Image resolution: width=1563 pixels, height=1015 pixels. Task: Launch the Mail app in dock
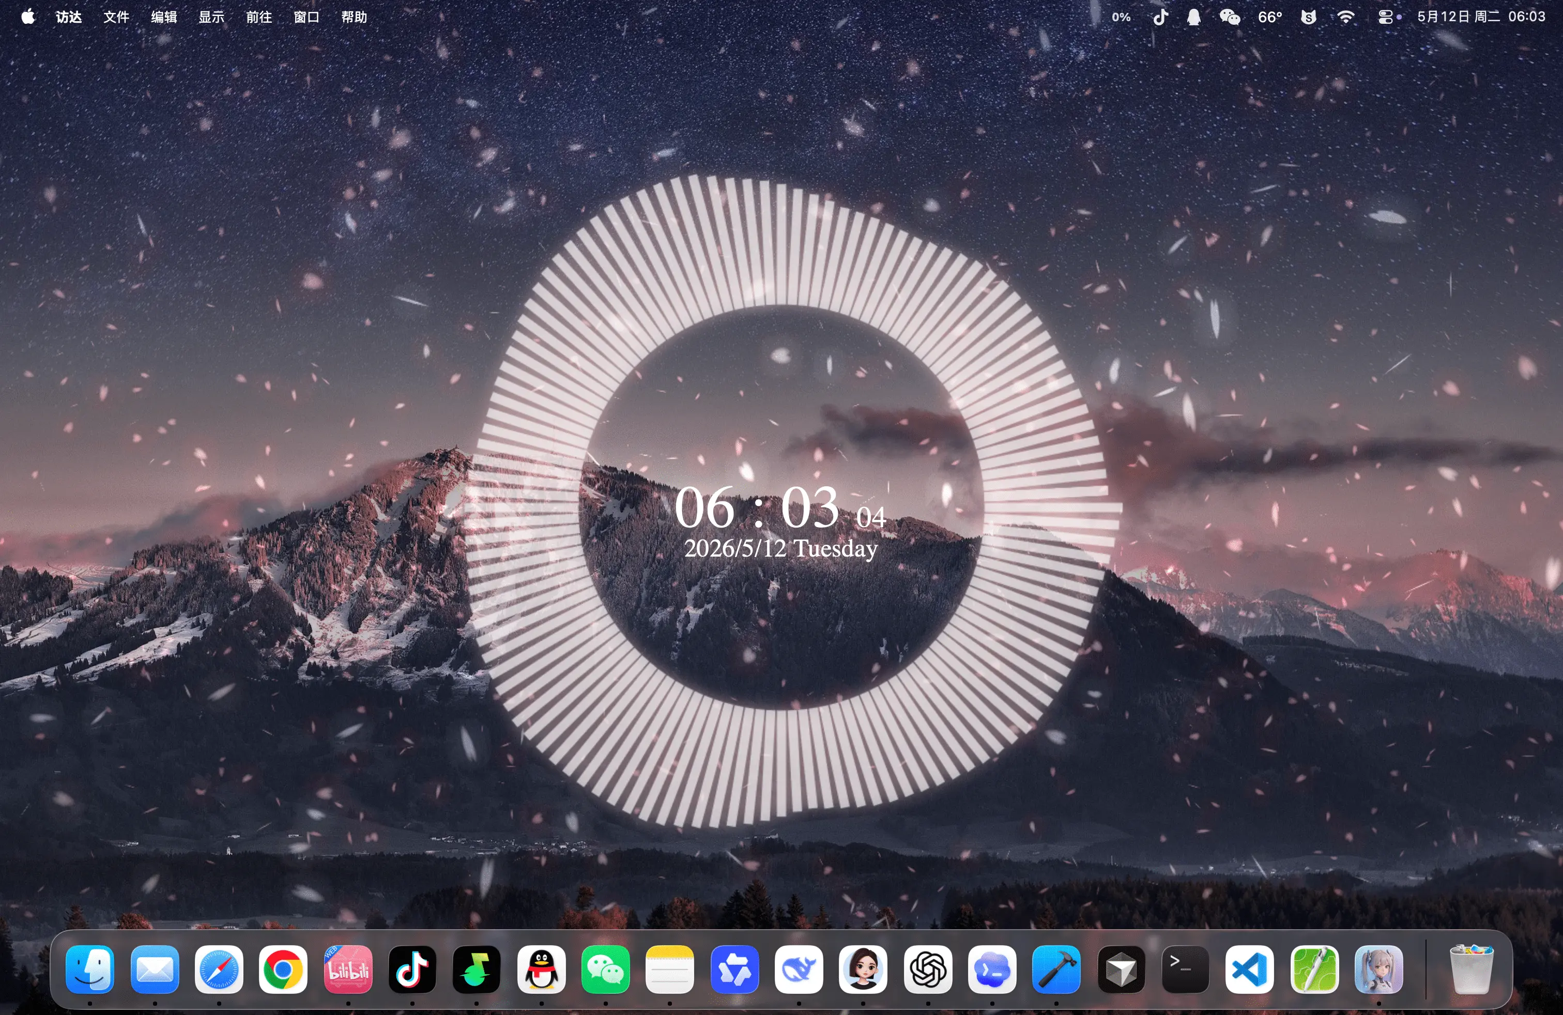tap(155, 970)
